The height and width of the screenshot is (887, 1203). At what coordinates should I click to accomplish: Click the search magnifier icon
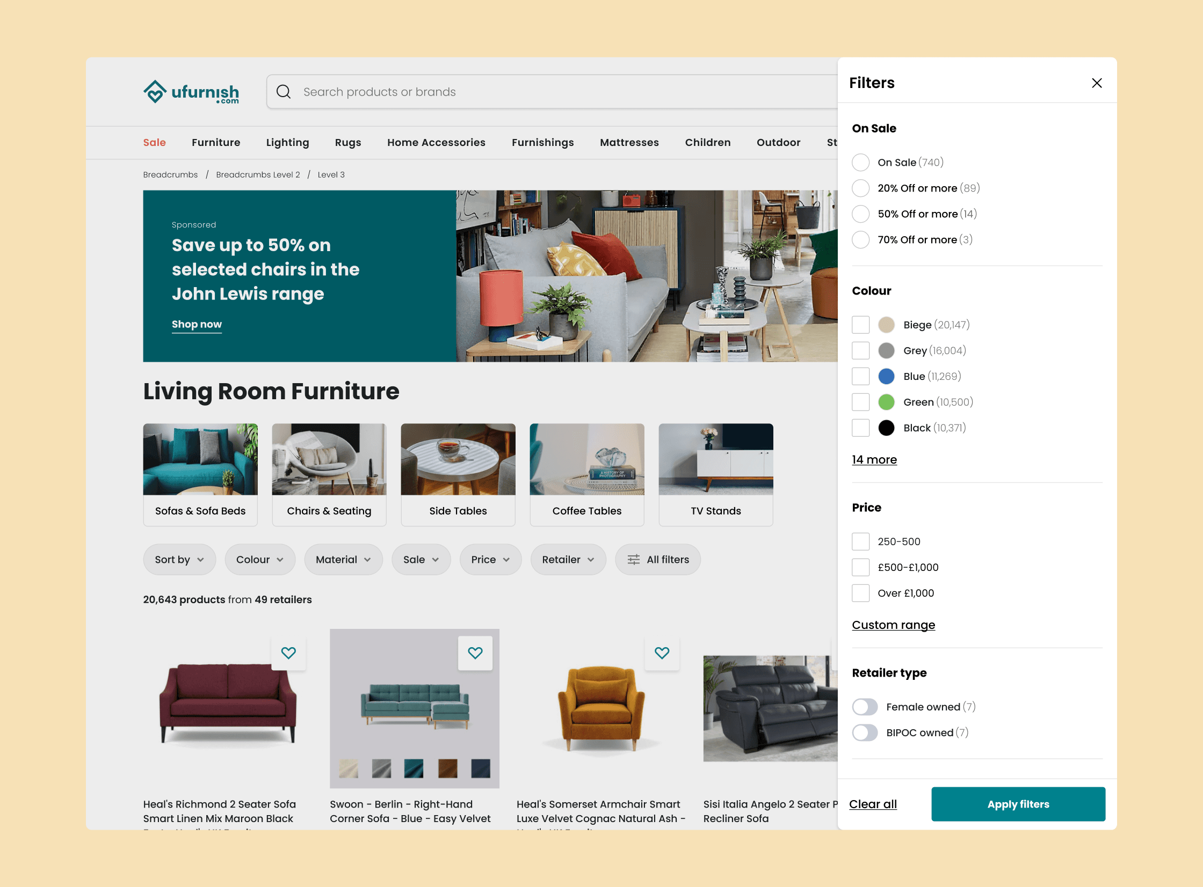pos(284,92)
